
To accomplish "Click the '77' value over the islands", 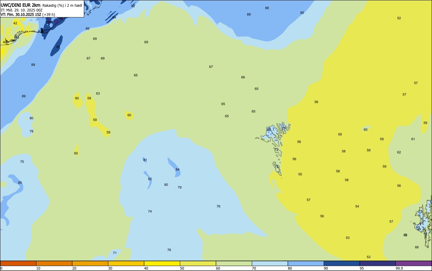I will pos(284,128).
